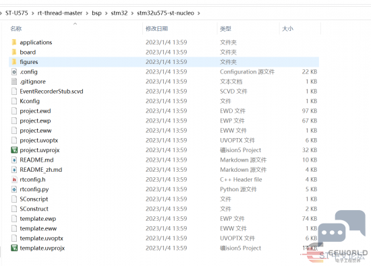This screenshot has width=371, height=266.
Task: Select the project.eww file name
Action: (x=36, y=131)
